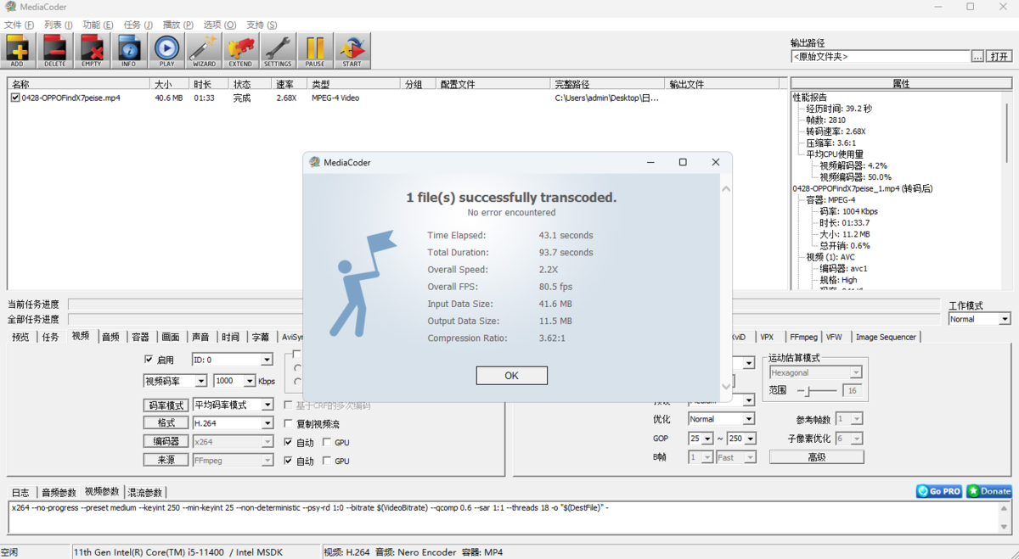Click the EMPTY list icon
The image size is (1019, 559).
[92, 50]
